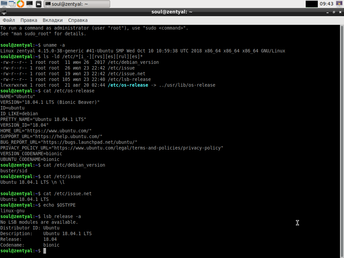Click the 'cat /etc/issue.net' command
The height and width of the screenshot is (258, 344).
pyautogui.click(x=67, y=193)
